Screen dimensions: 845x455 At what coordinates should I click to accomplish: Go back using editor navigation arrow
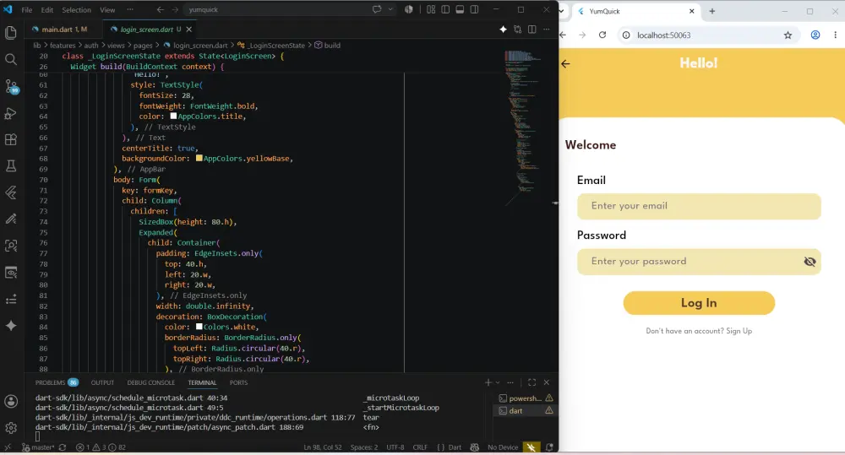click(x=161, y=9)
